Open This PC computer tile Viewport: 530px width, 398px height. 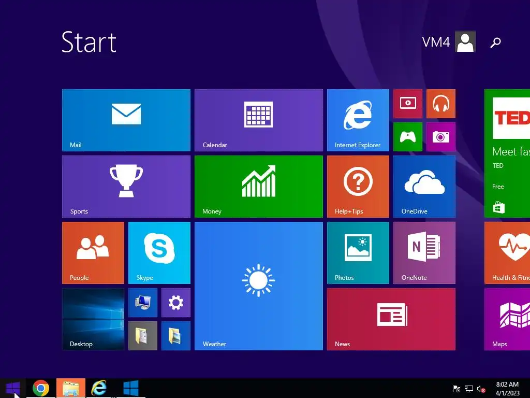coord(143,303)
